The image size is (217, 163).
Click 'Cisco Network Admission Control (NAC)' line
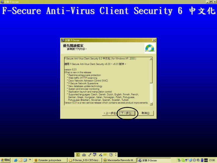tap(88, 81)
